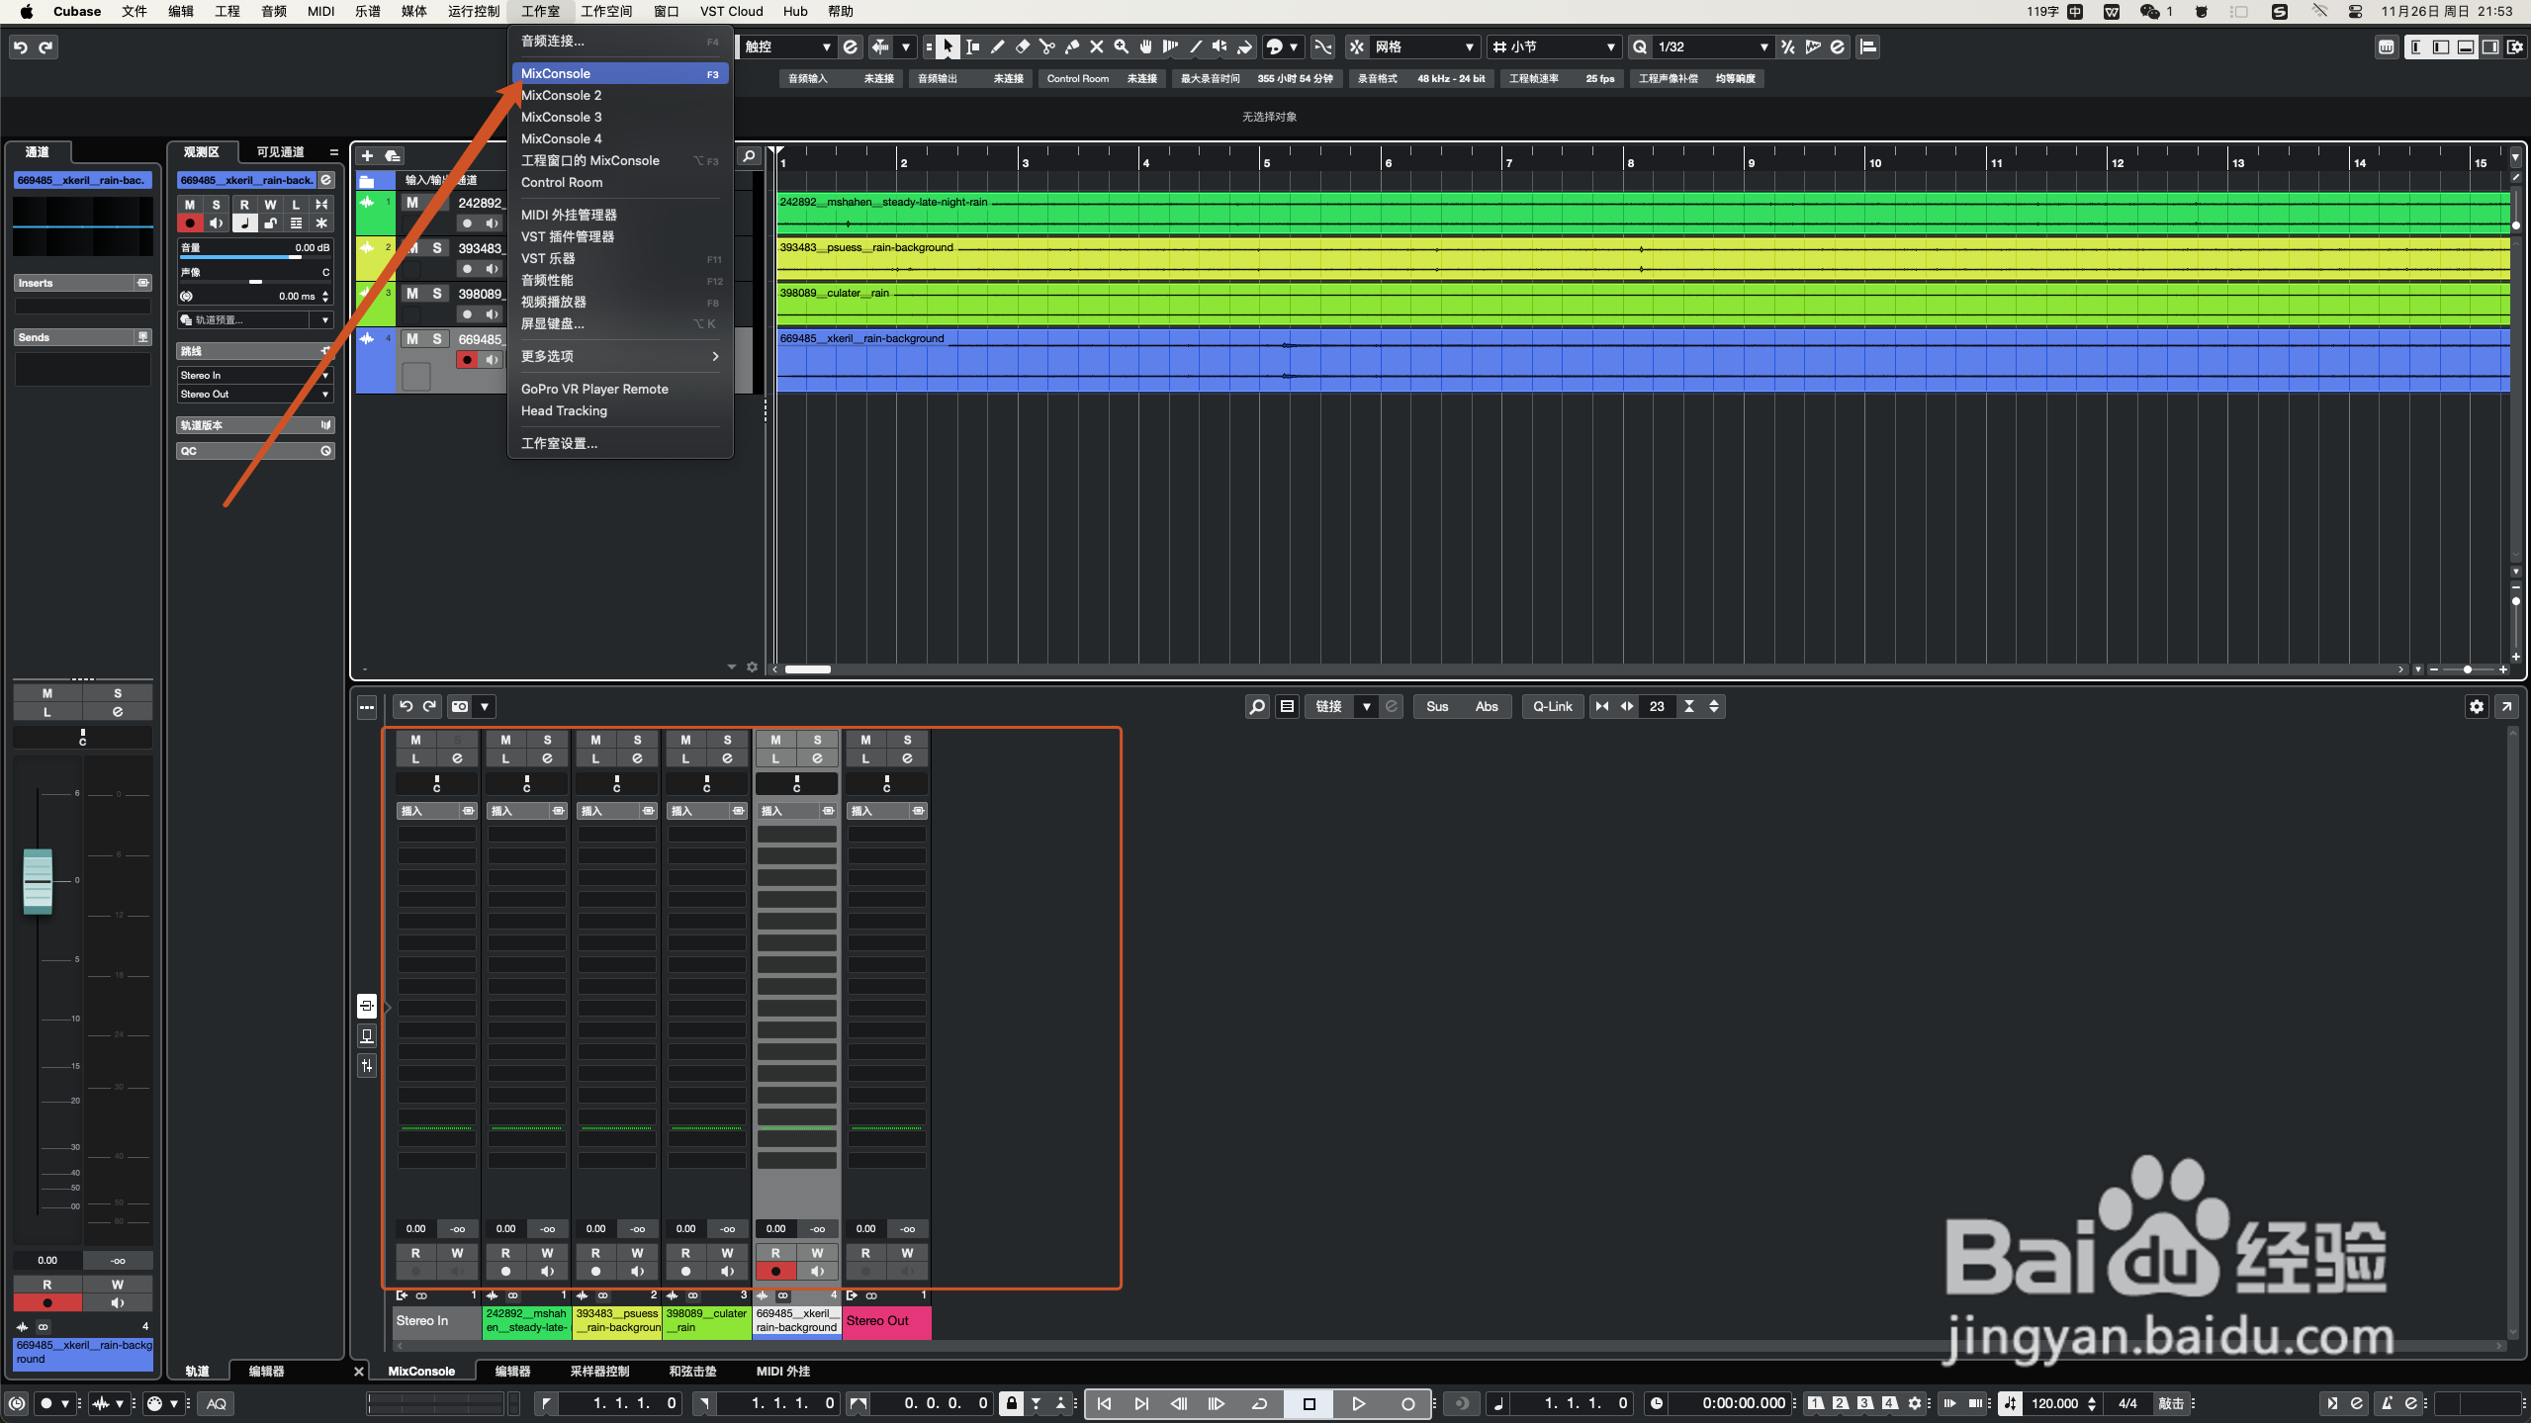Open the 触控 automation mode dropdown

click(x=787, y=46)
